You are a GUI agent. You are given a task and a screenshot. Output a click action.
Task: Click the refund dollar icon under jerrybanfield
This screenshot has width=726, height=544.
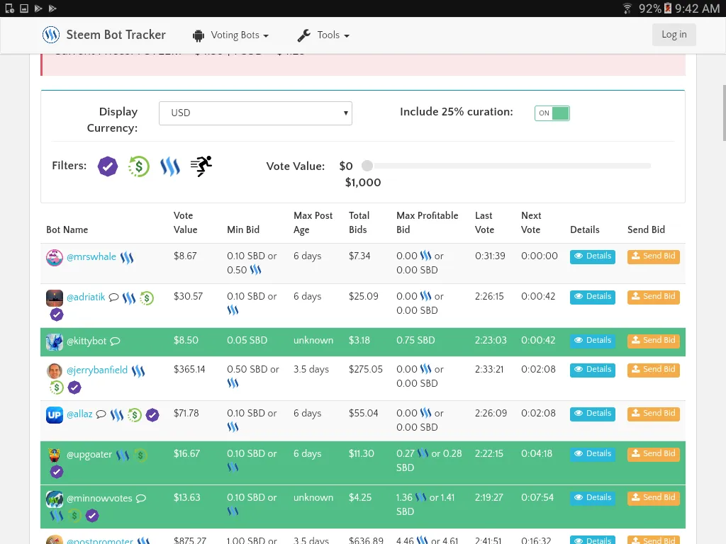pos(57,387)
